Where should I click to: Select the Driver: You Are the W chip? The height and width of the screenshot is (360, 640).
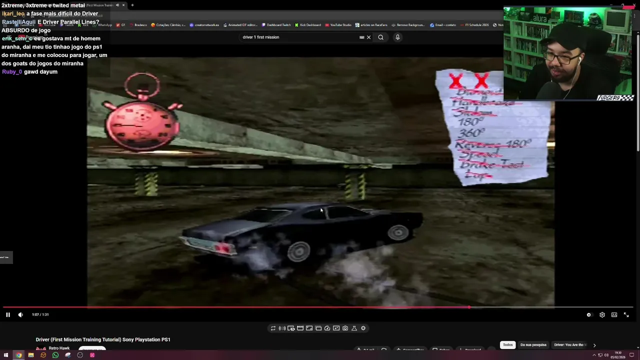pyautogui.click(x=569, y=344)
